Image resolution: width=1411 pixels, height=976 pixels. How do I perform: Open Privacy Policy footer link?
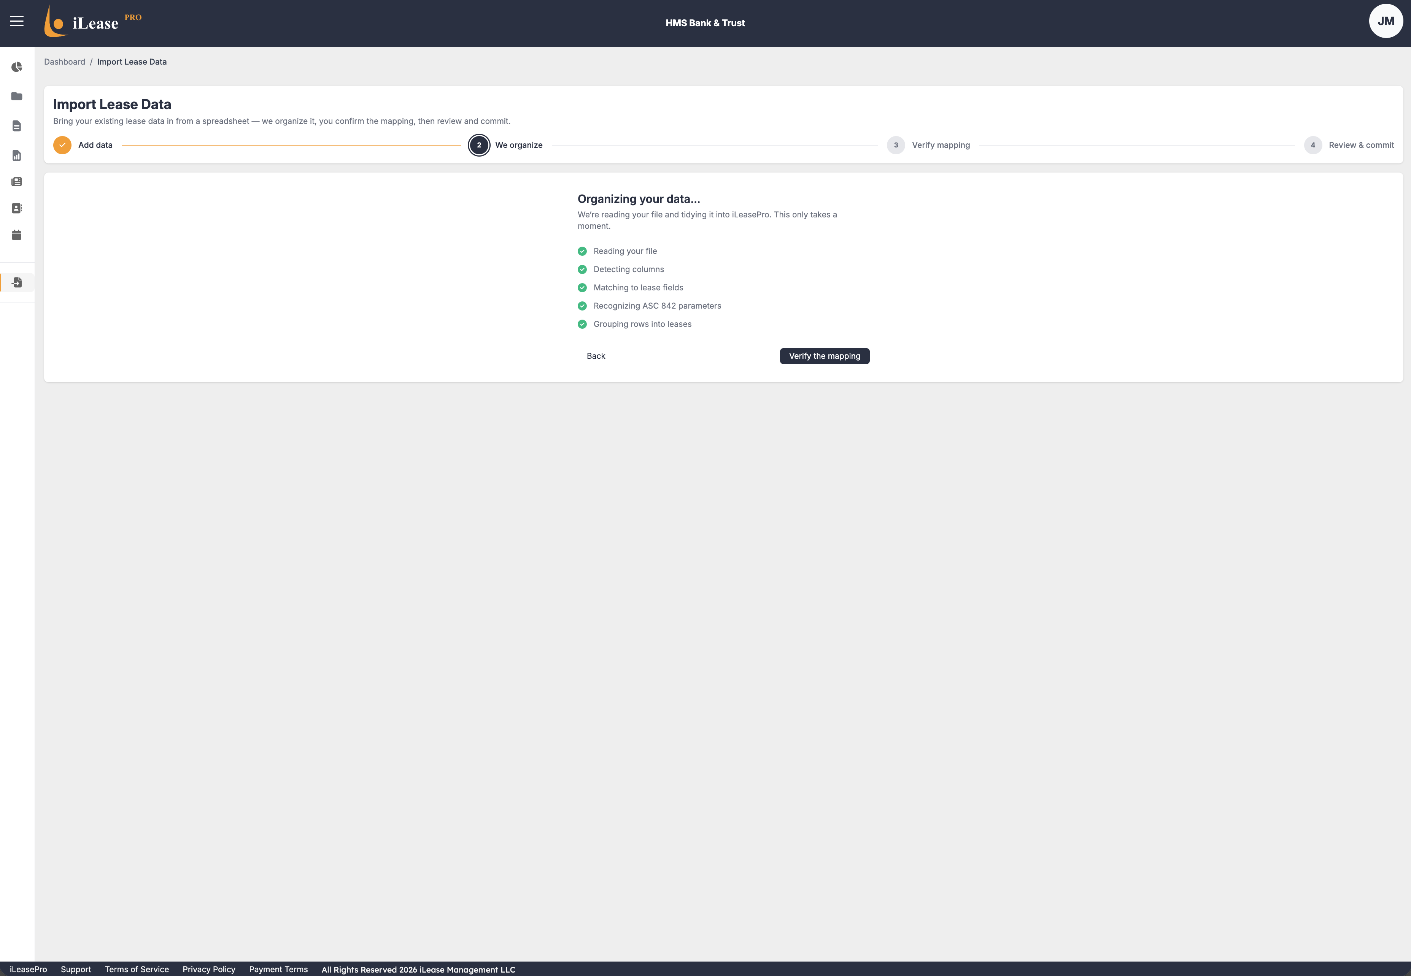[209, 969]
